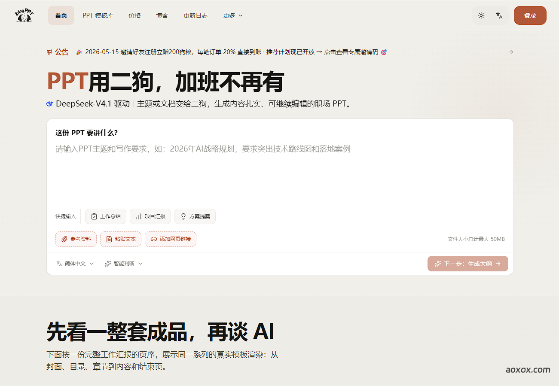This screenshot has height=386, width=559.
Task: Expand the 简体中文 language dropdown
Action: coord(75,264)
